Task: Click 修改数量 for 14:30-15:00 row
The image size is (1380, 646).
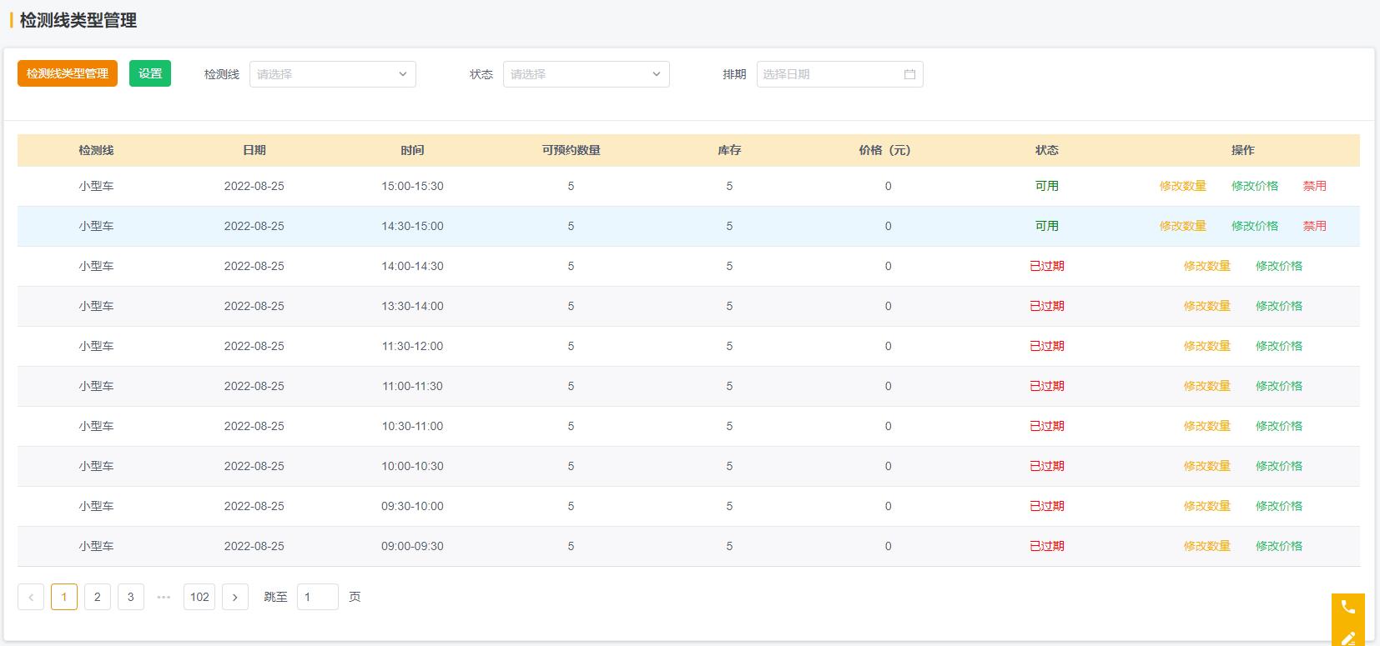Action: (x=1183, y=226)
